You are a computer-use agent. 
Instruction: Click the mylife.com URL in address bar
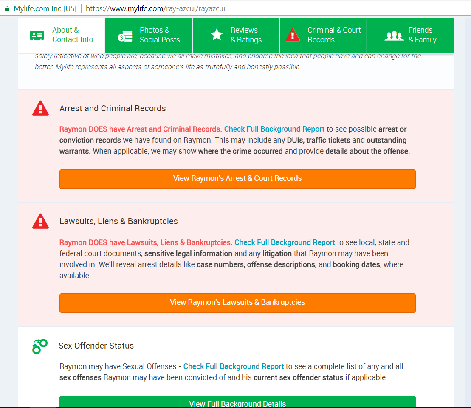[x=155, y=8]
